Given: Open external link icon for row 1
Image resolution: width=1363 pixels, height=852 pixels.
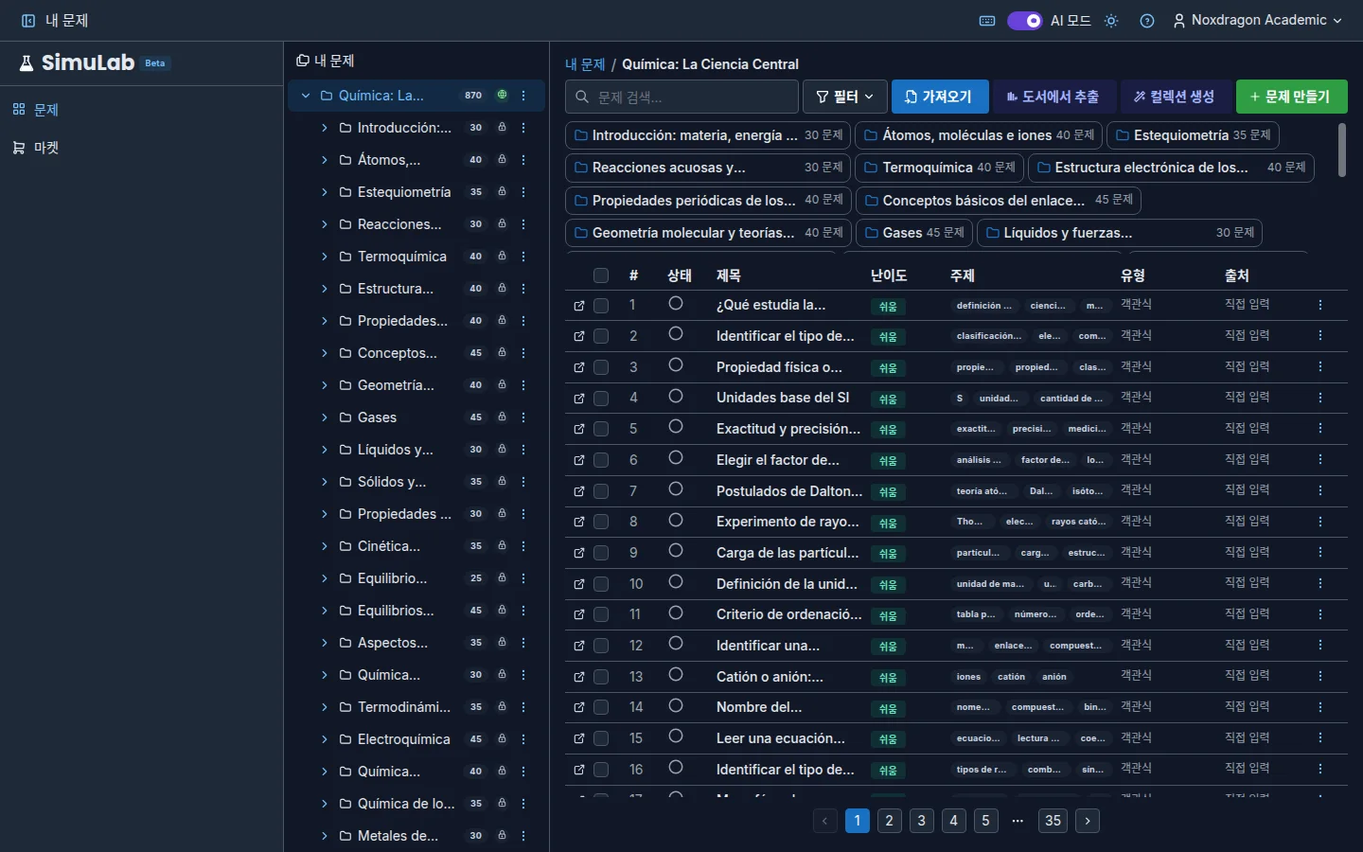Looking at the screenshot, I should 579,306.
